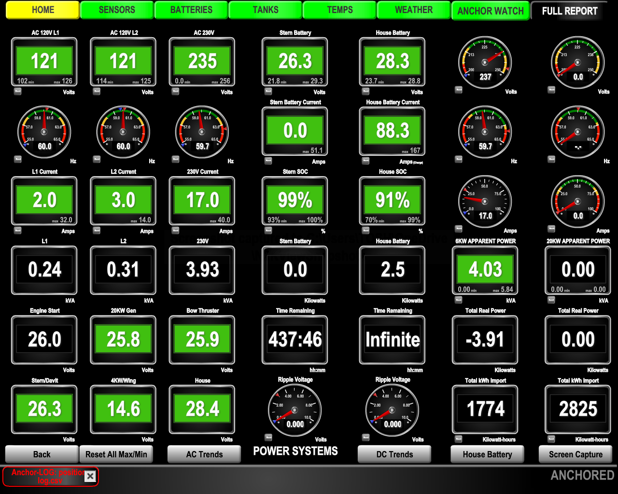This screenshot has width=618, height=494.
Task: Select the House SOC 91% display
Action: point(393,201)
